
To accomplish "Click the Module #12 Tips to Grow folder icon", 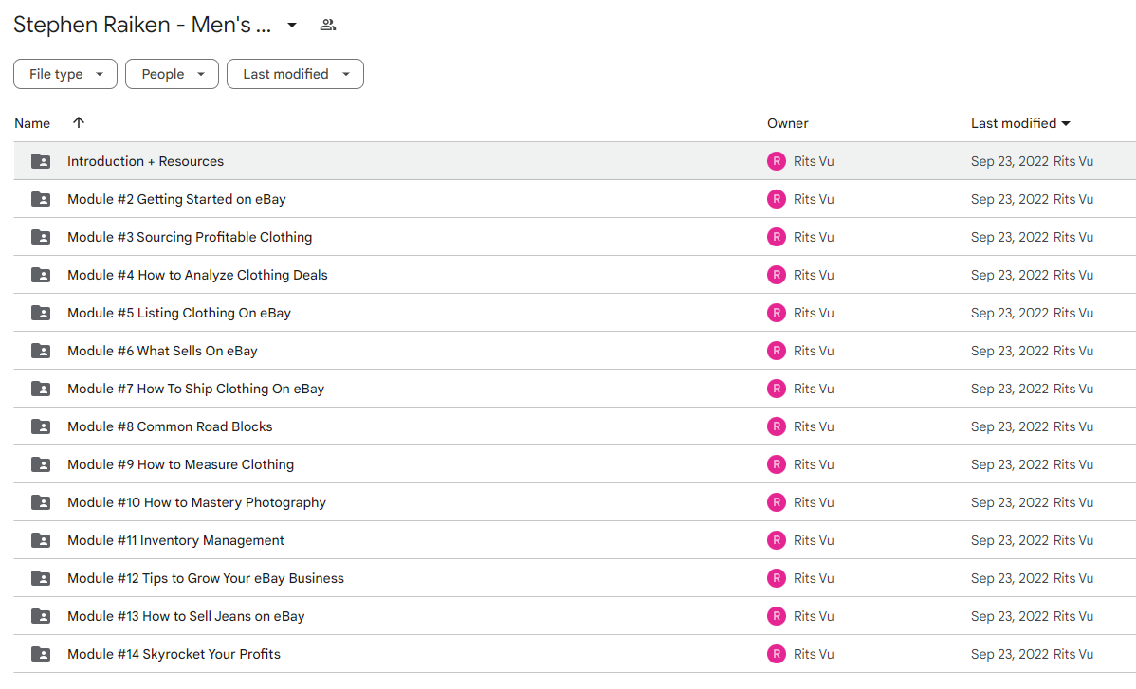I will coord(42,578).
